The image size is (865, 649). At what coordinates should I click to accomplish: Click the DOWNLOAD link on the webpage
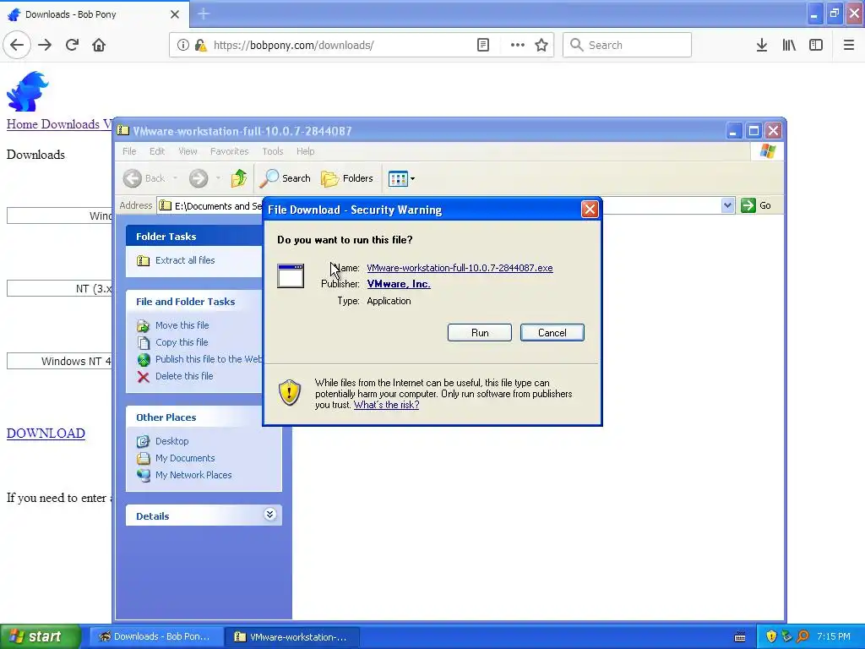pos(46,434)
